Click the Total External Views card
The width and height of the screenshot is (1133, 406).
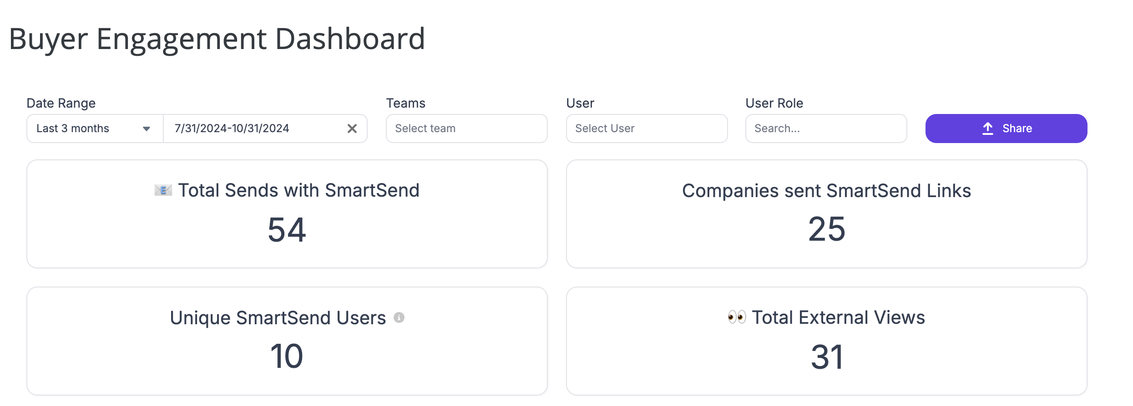(x=827, y=341)
